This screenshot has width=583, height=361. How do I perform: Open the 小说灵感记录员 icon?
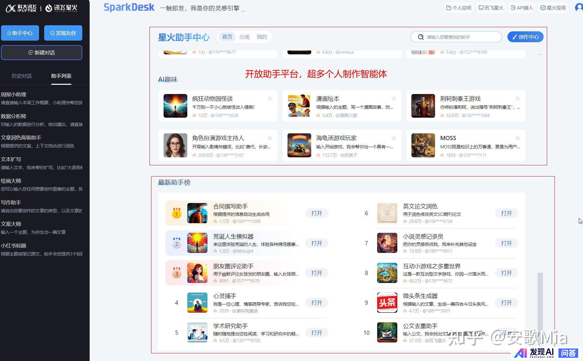point(387,243)
